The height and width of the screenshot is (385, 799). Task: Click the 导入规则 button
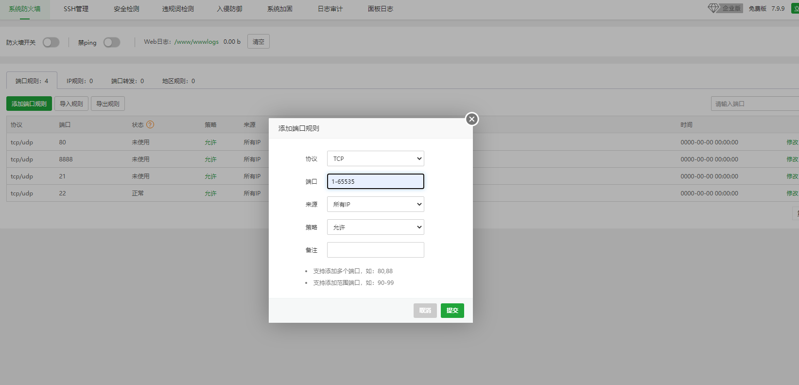click(x=71, y=104)
